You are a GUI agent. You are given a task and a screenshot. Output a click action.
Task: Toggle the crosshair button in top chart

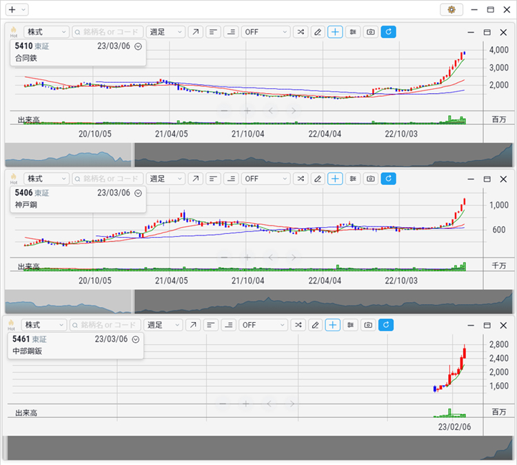(335, 32)
